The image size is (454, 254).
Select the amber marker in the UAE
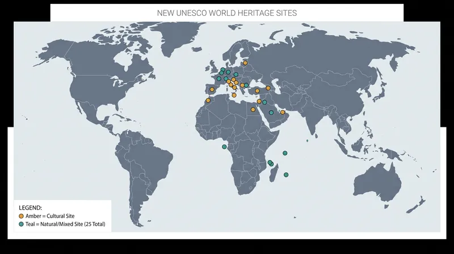point(283,113)
